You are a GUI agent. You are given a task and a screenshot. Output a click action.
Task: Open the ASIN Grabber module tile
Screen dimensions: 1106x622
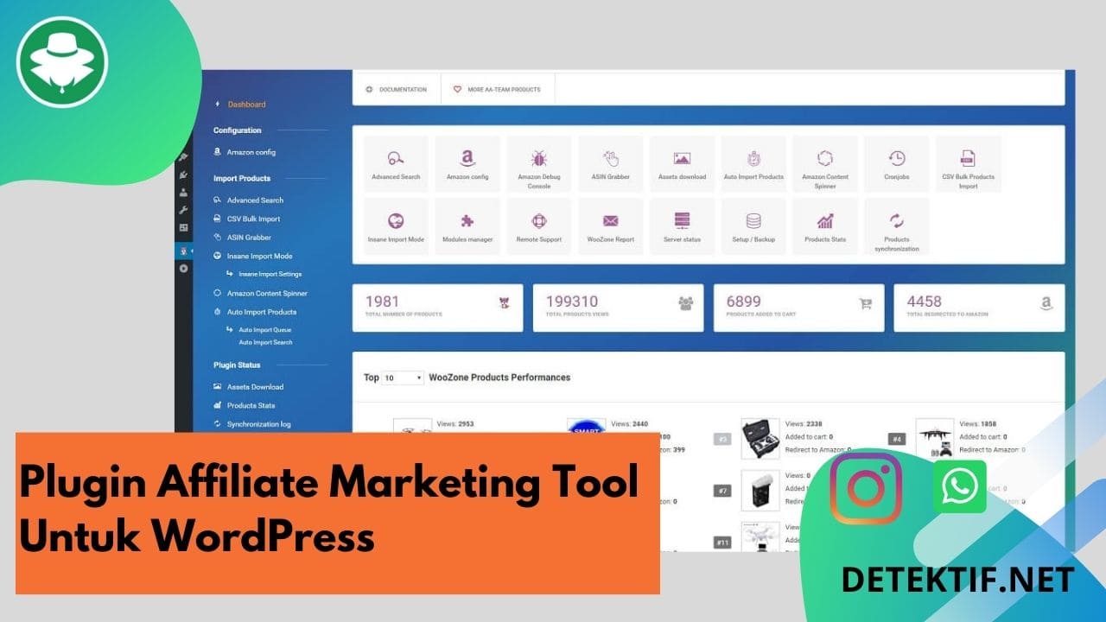pyautogui.click(x=611, y=164)
